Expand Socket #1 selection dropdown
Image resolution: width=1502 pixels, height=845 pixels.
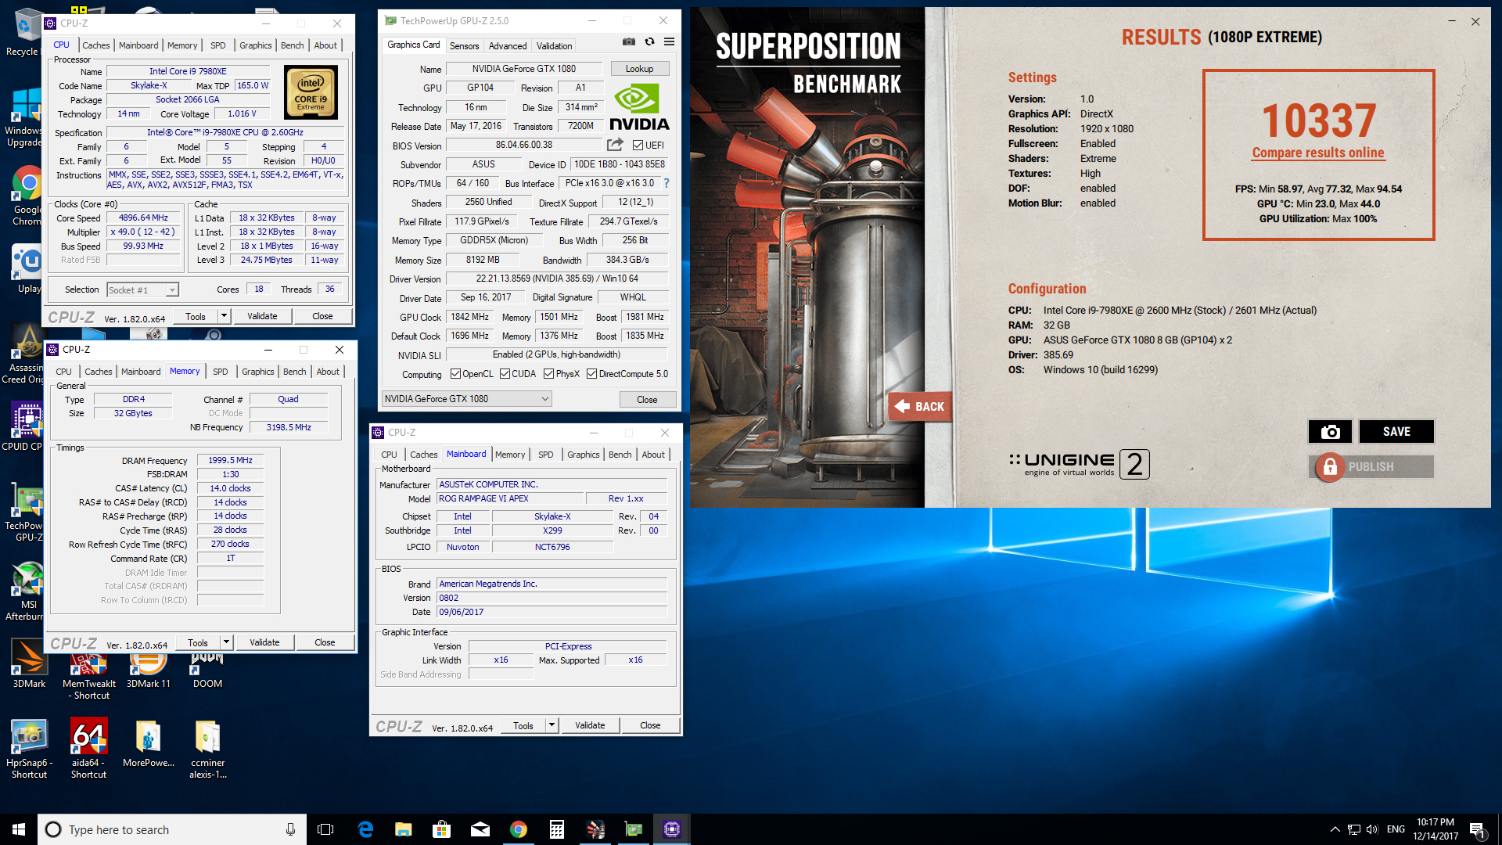[172, 290]
